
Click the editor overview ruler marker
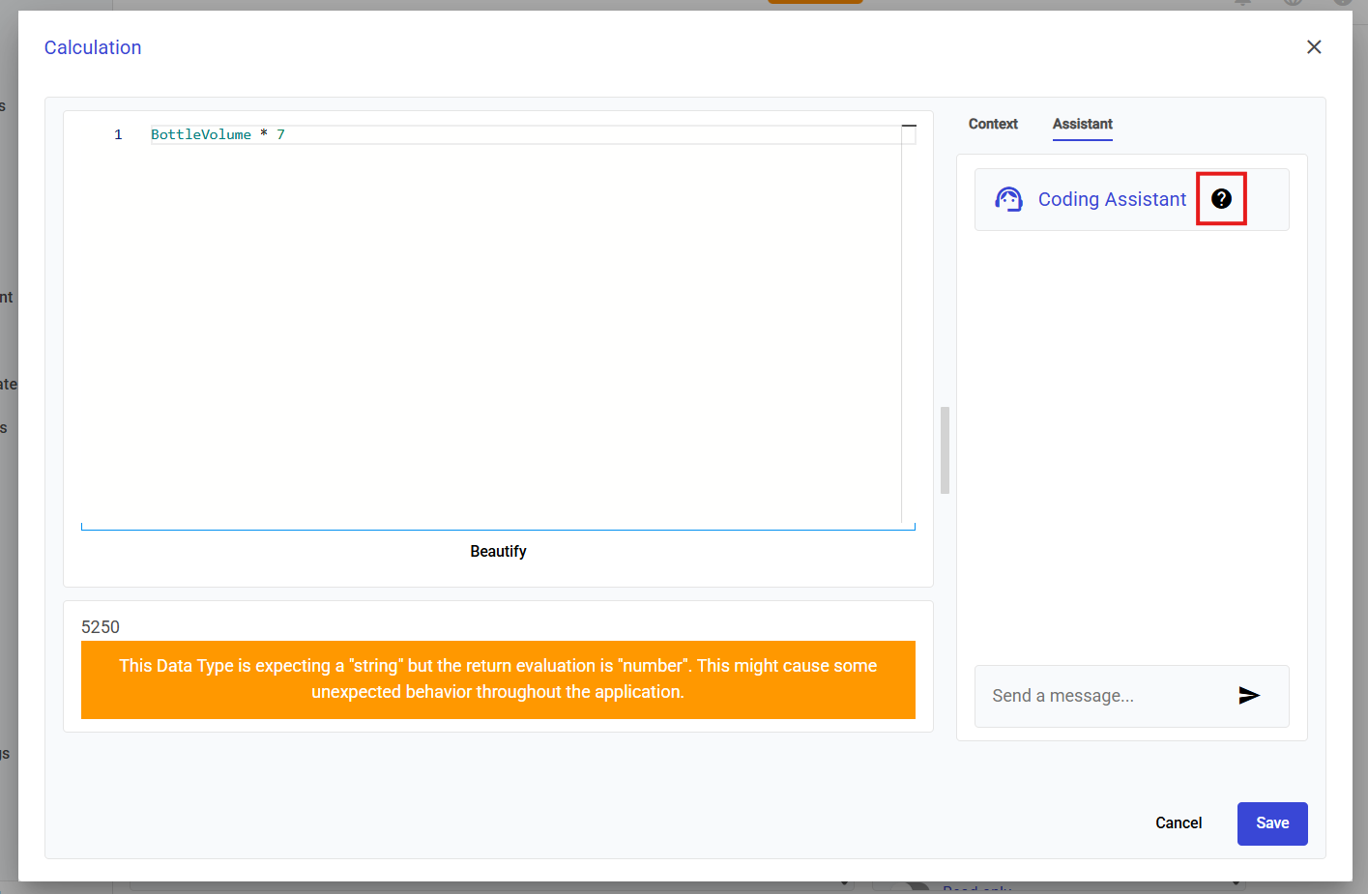(908, 127)
